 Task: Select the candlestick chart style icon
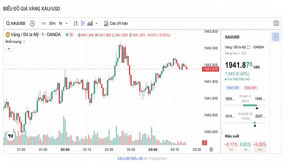point(83,23)
